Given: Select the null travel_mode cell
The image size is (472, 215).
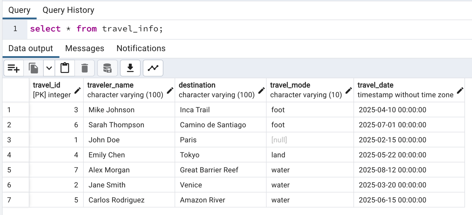Looking at the screenshot, I should pyautogui.click(x=309, y=140).
